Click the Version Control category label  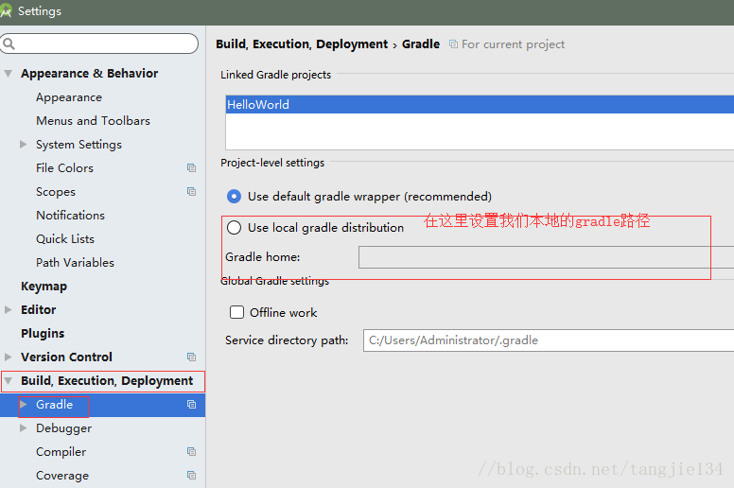66,357
